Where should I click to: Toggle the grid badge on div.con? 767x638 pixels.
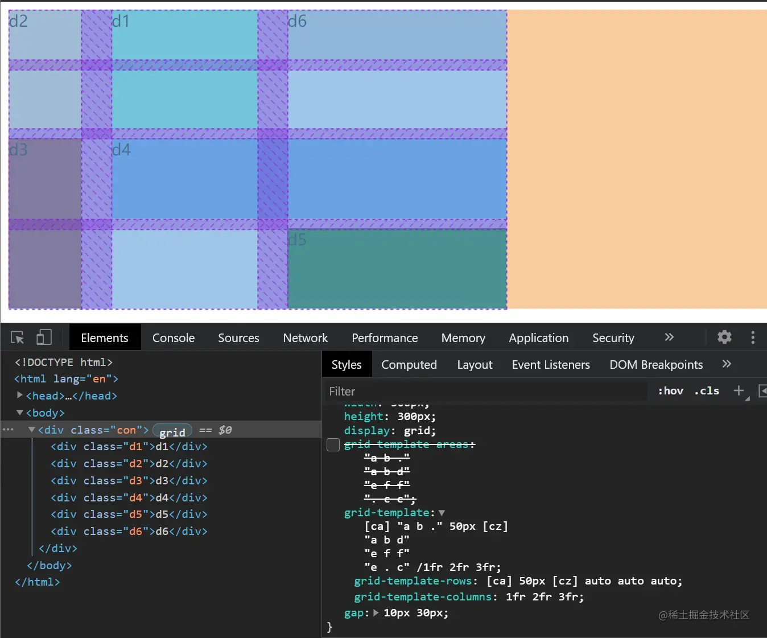(x=172, y=431)
